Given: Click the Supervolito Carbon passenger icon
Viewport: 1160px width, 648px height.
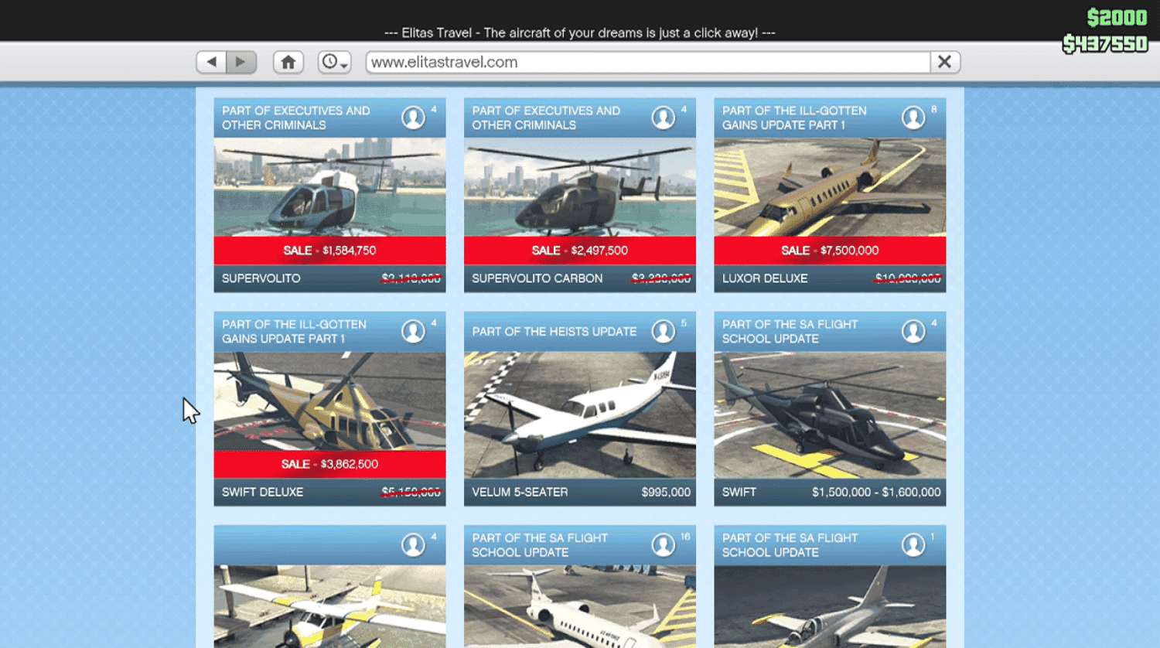Looking at the screenshot, I should 663,118.
